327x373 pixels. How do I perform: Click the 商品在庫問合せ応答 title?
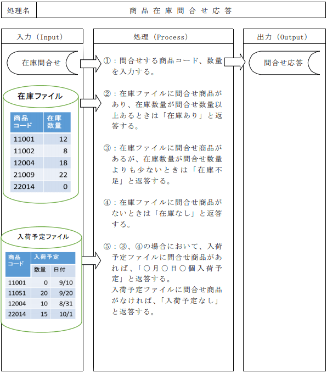(x=181, y=10)
